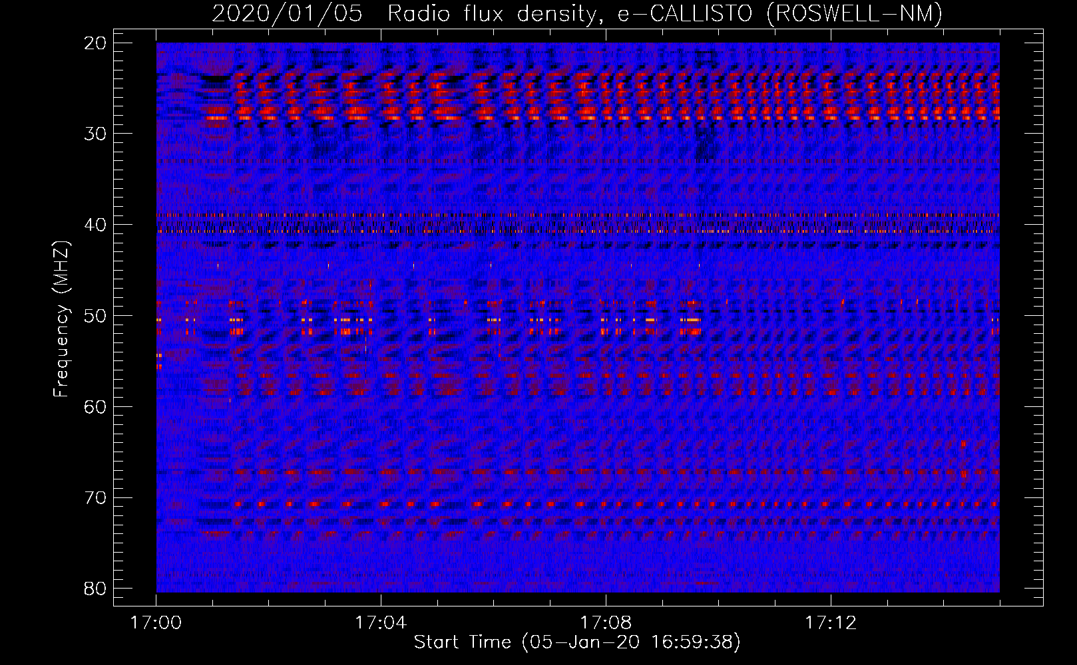Click the frequency tick label 20

pos(96,43)
